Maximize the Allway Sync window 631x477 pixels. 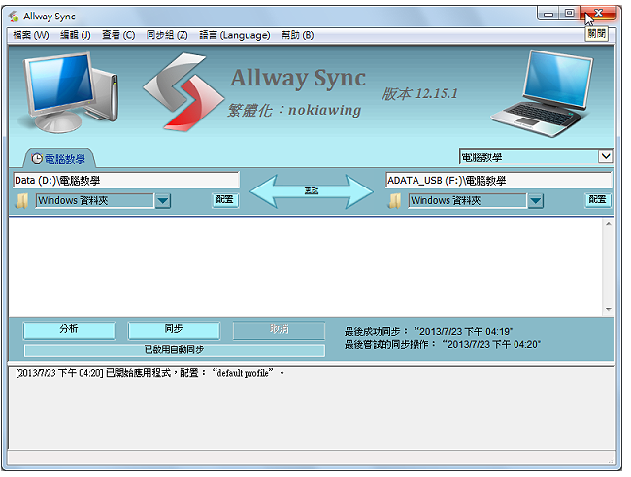[x=569, y=14]
